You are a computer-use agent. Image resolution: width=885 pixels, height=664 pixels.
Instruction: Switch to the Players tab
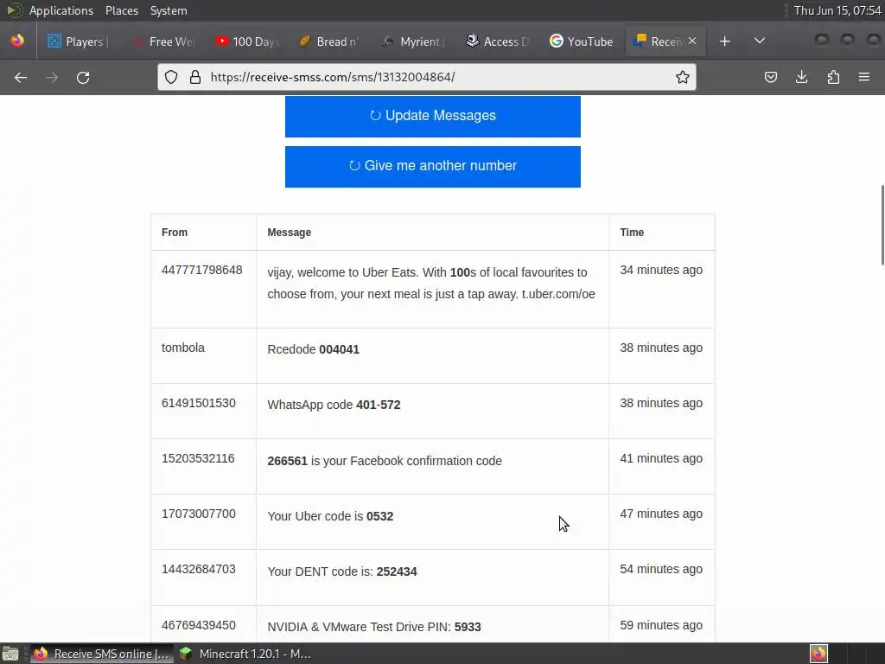pyautogui.click(x=79, y=41)
